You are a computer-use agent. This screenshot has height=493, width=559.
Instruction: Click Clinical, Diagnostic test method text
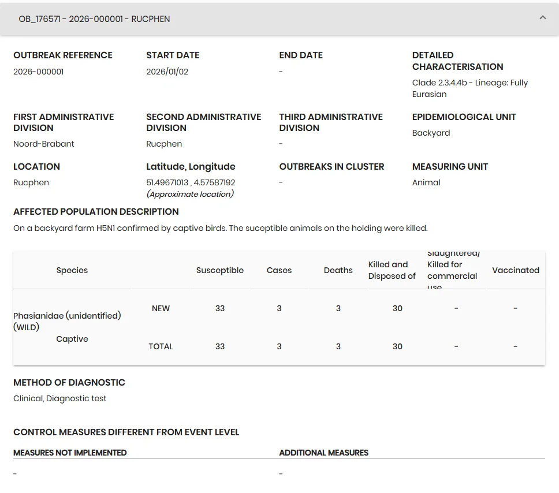60,398
